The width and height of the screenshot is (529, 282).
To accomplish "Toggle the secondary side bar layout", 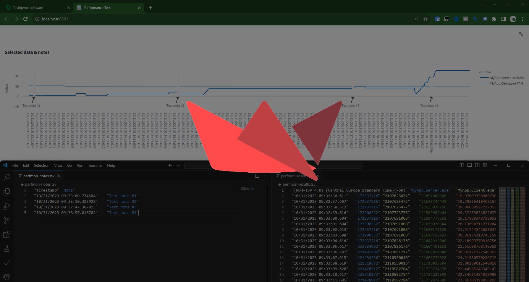I will [x=477, y=165].
